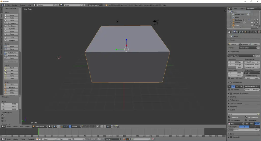This screenshot has height=141, width=261.
Task: Enable the Y constraint axis checkbox
Action: [3, 118]
